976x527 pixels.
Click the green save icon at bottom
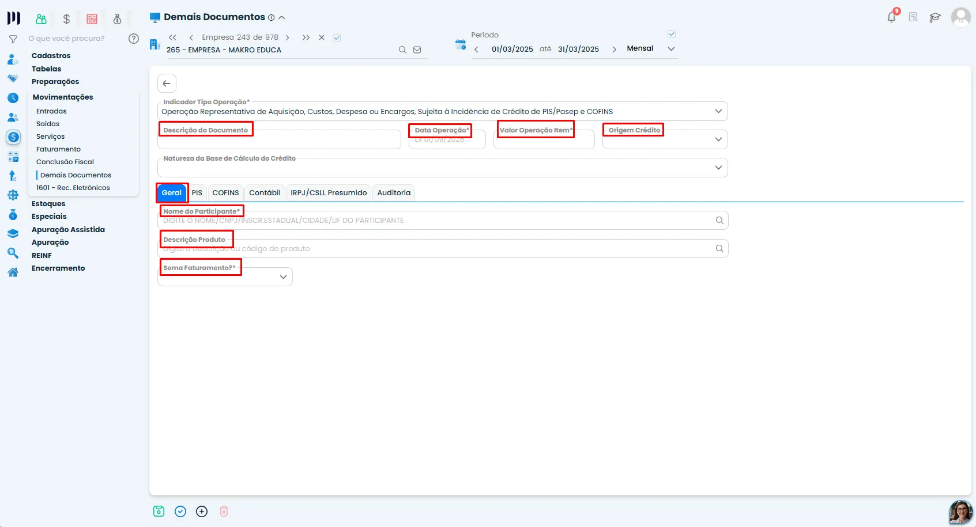159,511
